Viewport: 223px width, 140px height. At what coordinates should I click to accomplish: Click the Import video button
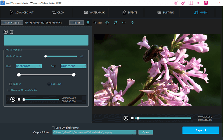(x=12, y=23)
